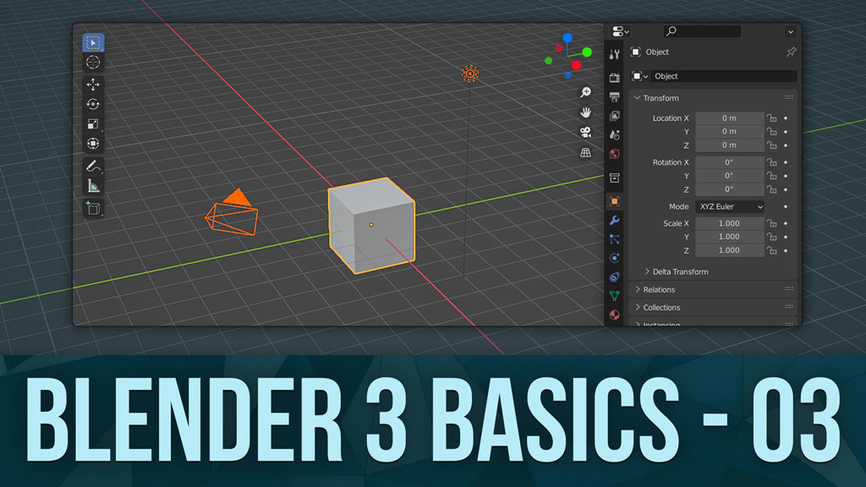Image resolution: width=866 pixels, height=487 pixels.
Task: Animate rotation Mode with keyframe dot
Action: pyautogui.click(x=786, y=206)
